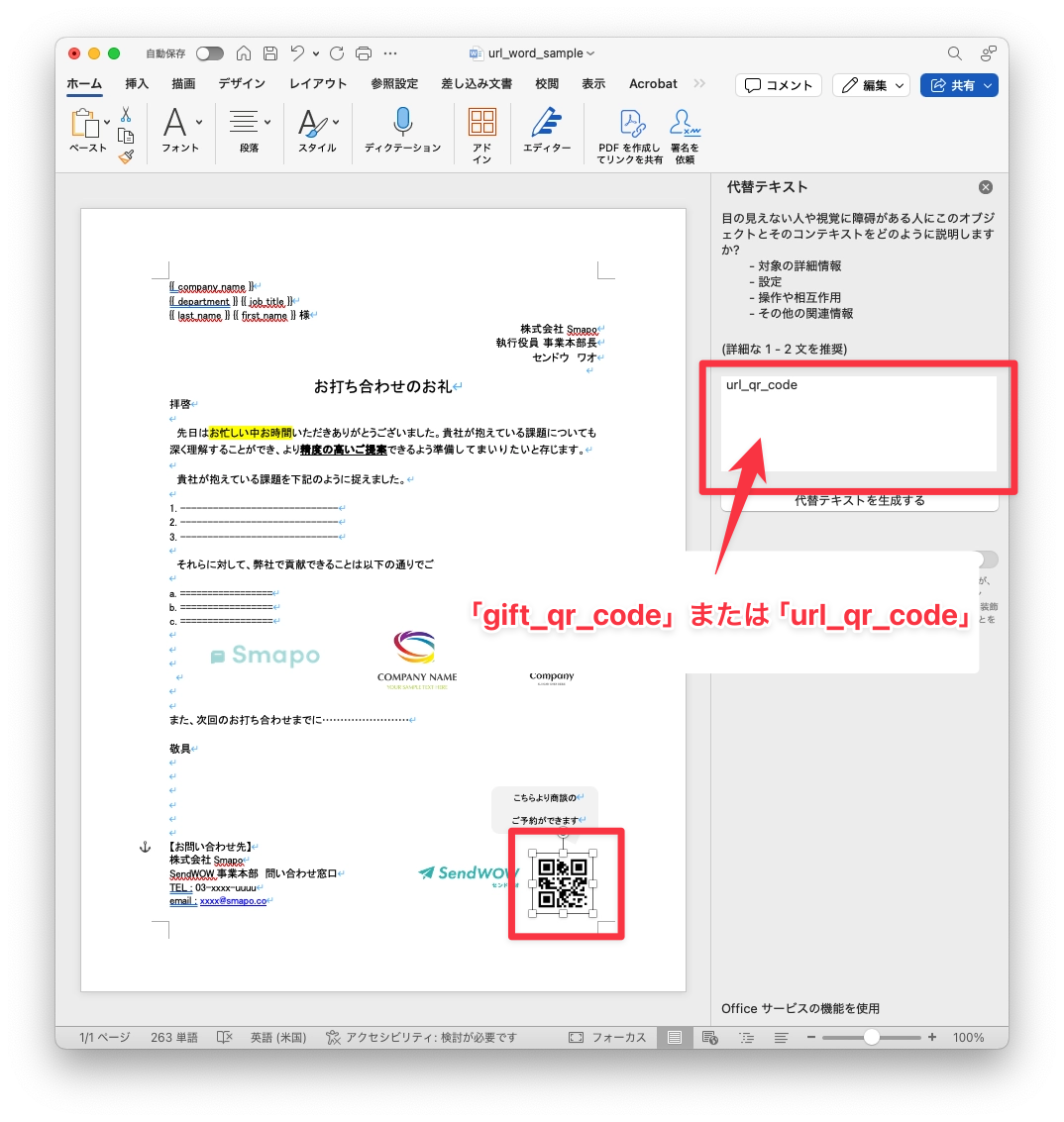Screen dimensions: 1064x1122
Task: Expand more ribbon tabs chevron
Action: coord(699,84)
